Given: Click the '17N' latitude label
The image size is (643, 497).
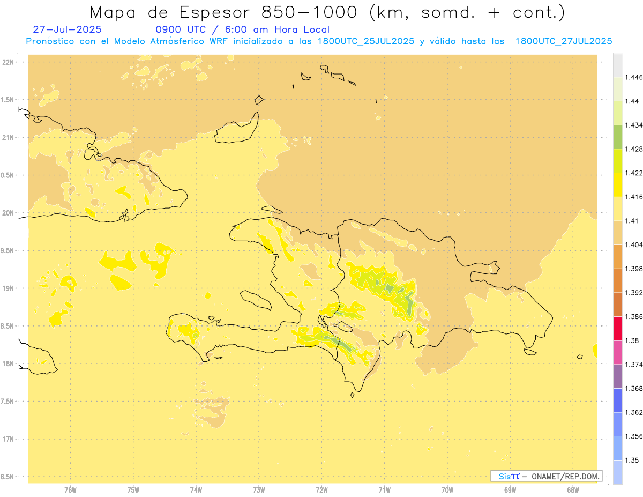Looking at the screenshot, I should pyautogui.click(x=7, y=440).
